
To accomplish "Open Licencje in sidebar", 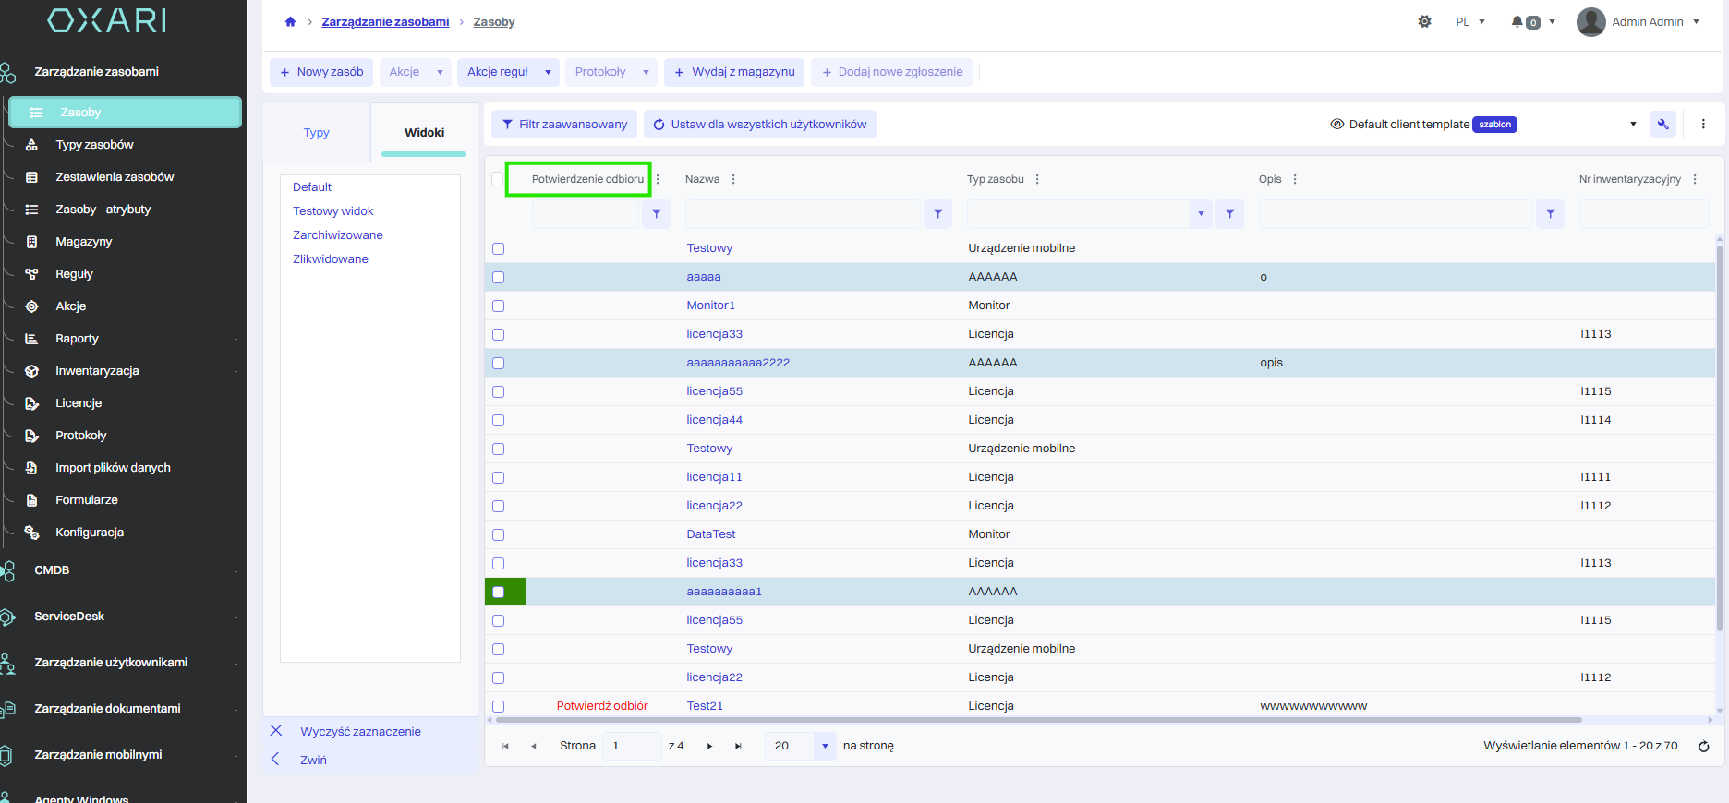I will tap(79, 403).
